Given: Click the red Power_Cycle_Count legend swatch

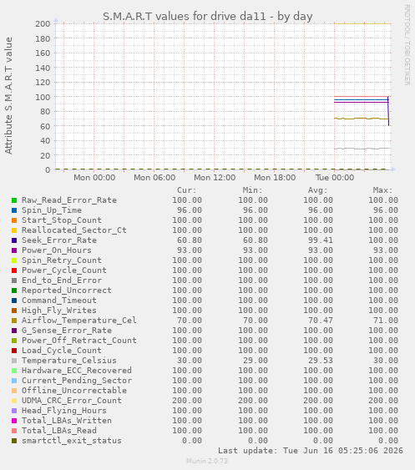Looking at the screenshot, I should click(14, 270).
